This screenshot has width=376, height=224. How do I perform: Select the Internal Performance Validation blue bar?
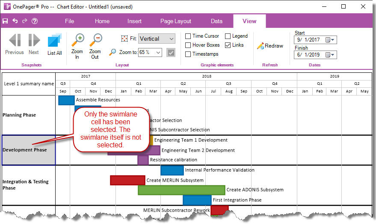(x=172, y=170)
